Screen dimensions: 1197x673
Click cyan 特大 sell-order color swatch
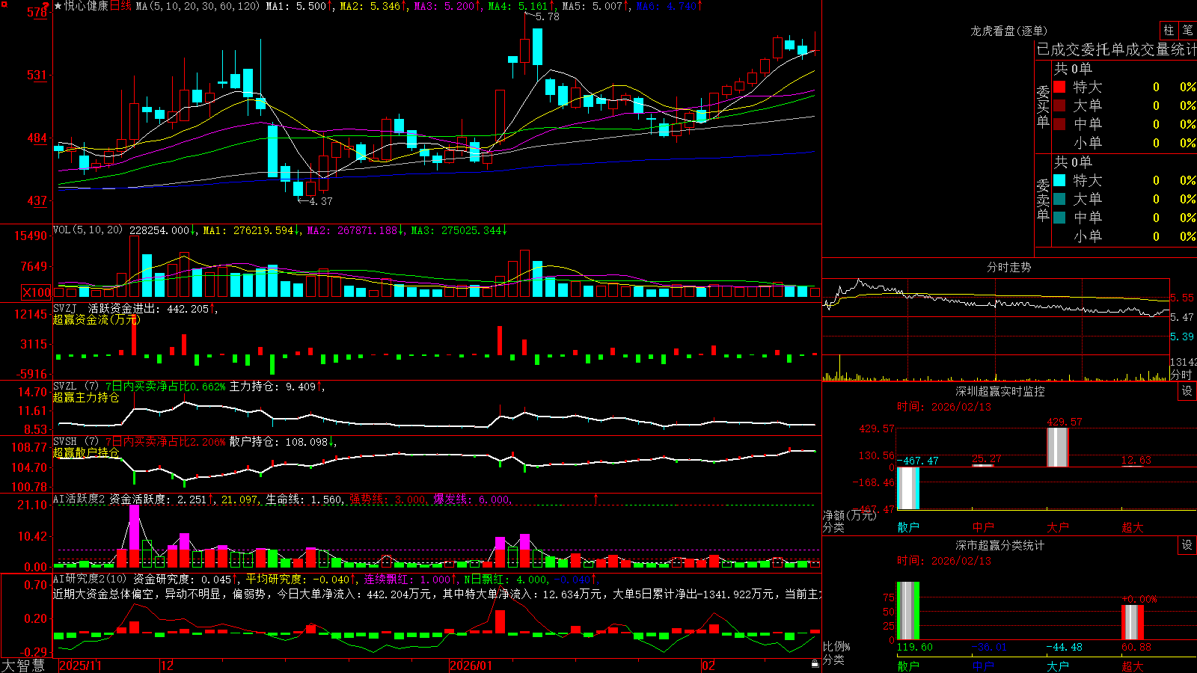click(1059, 180)
